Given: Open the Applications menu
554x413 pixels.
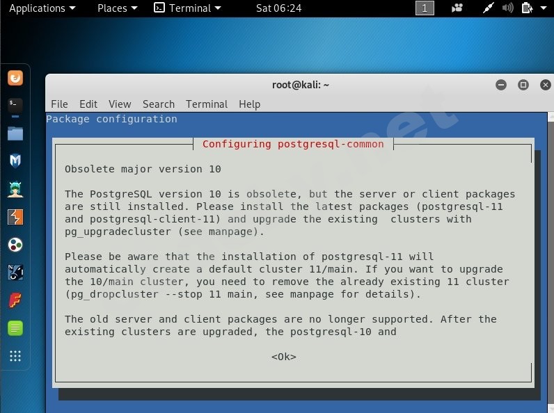Looking at the screenshot, I should [x=42, y=8].
